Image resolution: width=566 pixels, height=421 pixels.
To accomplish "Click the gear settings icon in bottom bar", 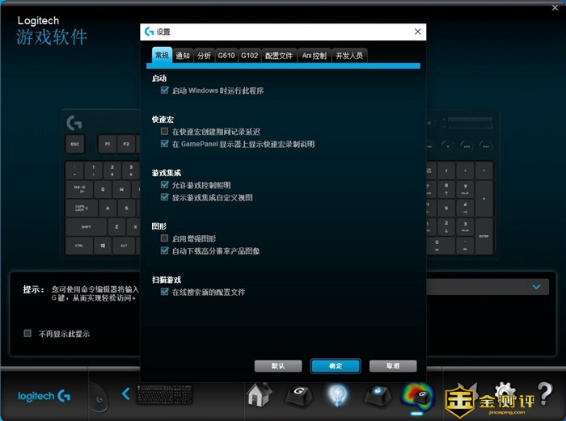I will (x=505, y=393).
